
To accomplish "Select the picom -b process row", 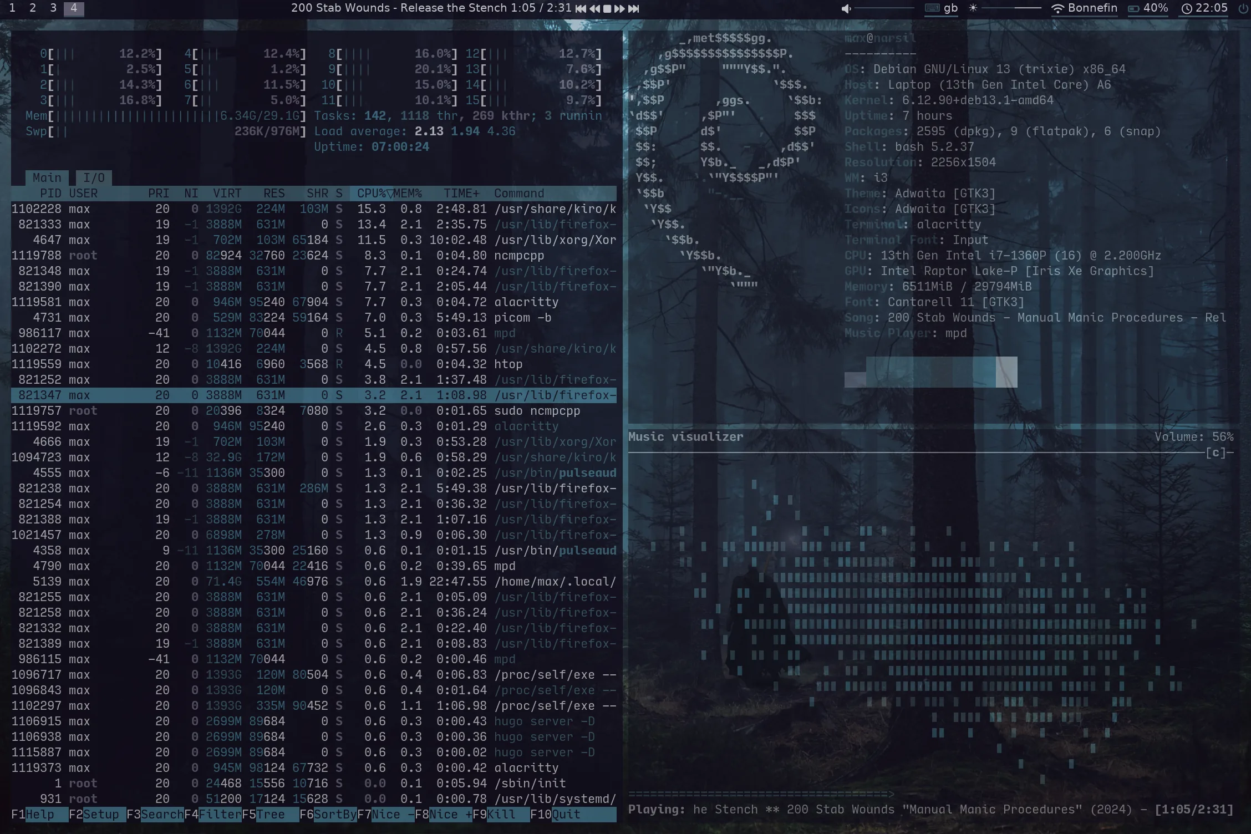I will coord(314,318).
